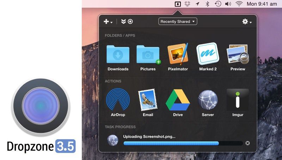282x160 pixels.
Task: Click the Google Drive action
Action: [x=178, y=100]
